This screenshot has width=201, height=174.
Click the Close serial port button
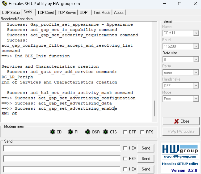pos(181,121)
